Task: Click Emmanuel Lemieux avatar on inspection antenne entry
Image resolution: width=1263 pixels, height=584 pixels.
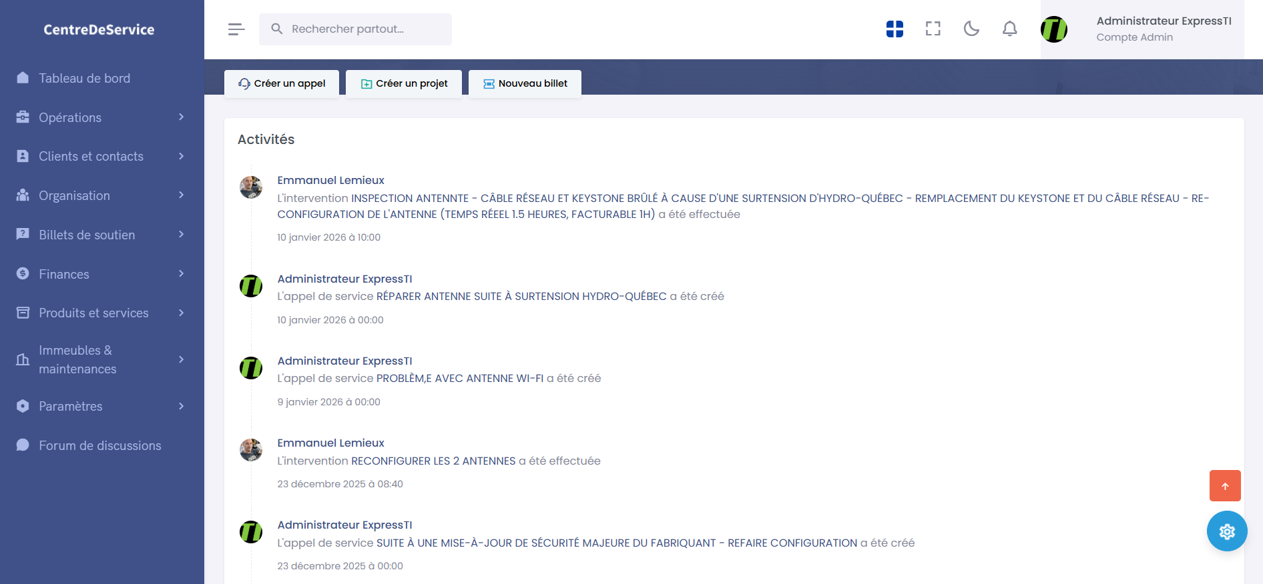Action: click(251, 187)
